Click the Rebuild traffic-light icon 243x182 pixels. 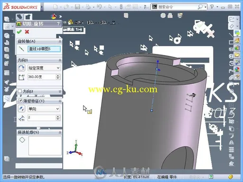pyautogui.click(x=121, y=7)
